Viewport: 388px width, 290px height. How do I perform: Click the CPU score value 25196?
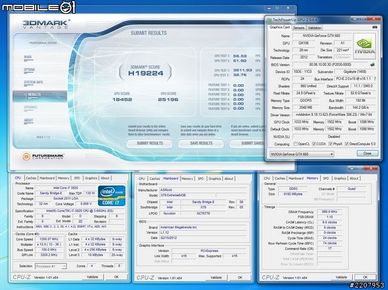click(168, 99)
